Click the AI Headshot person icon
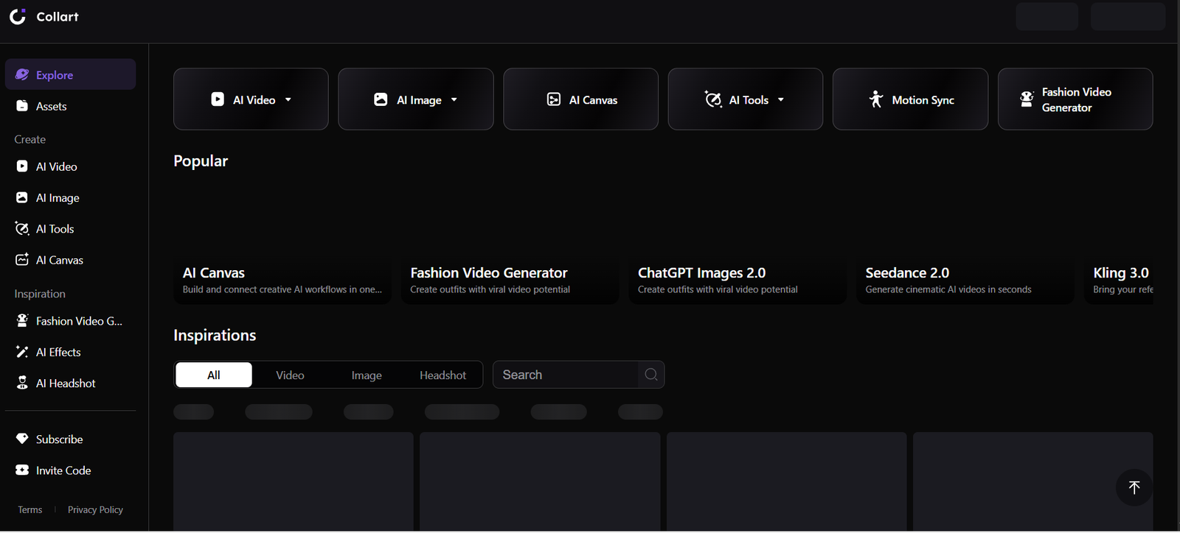This screenshot has width=1180, height=533. click(22, 383)
